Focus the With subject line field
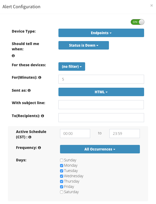The width and height of the screenshot is (156, 204). [101, 105]
